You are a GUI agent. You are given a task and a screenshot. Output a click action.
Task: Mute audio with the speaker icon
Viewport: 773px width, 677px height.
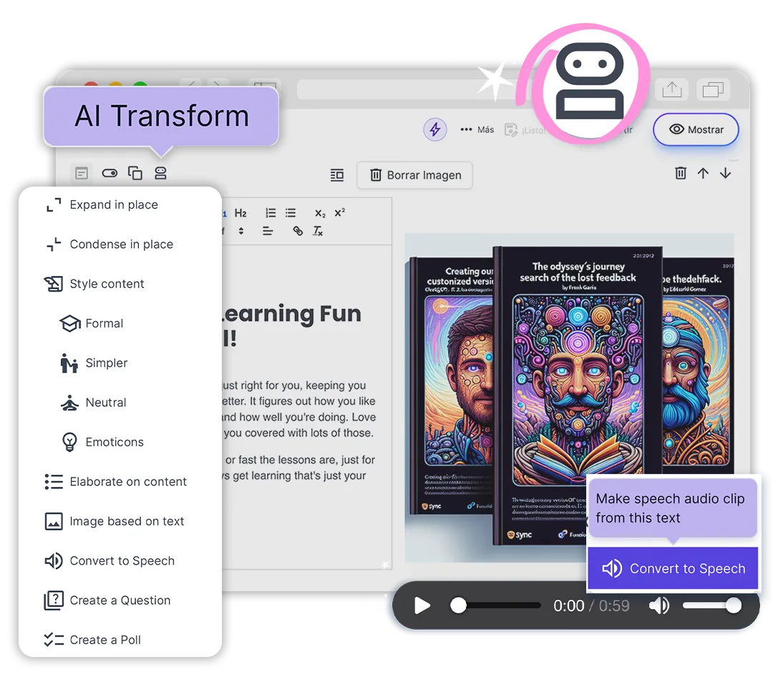click(659, 605)
